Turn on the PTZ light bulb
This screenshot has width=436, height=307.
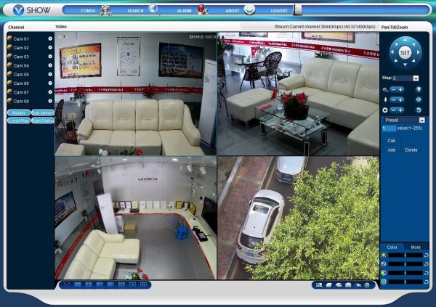pyautogui.click(x=419, y=89)
